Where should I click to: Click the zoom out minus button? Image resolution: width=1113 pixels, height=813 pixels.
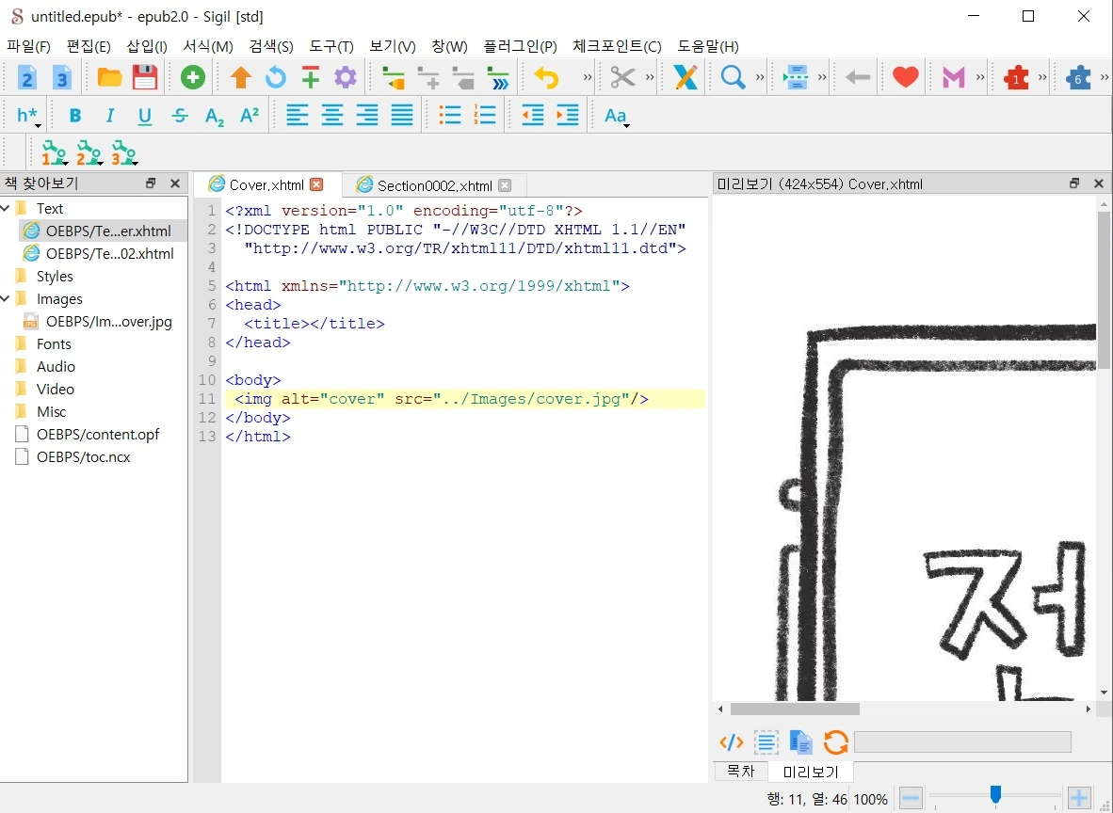911,799
